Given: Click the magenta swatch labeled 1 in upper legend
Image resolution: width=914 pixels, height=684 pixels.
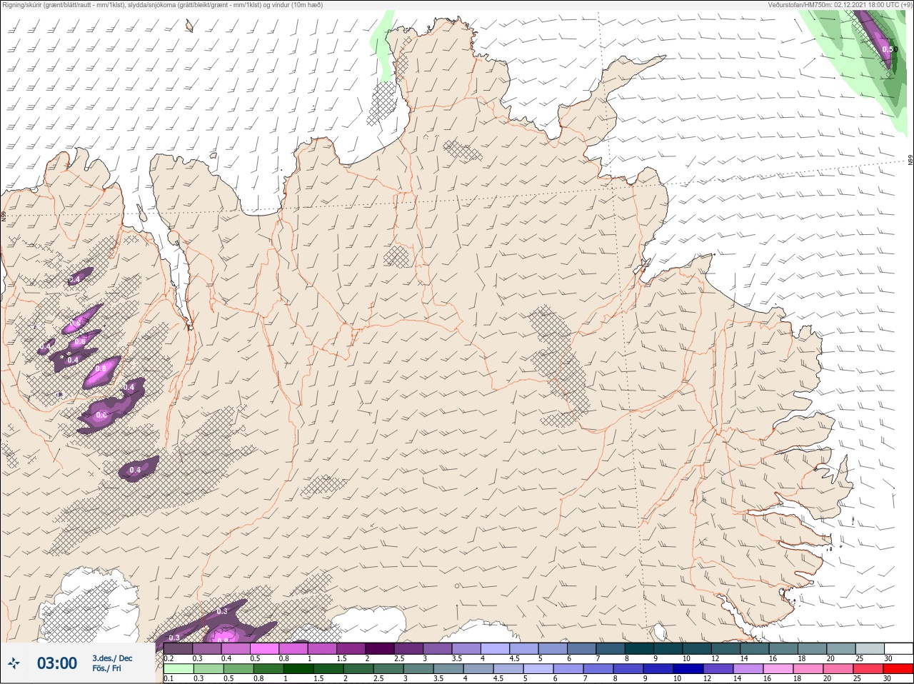Looking at the screenshot, I should [x=322, y=648].
